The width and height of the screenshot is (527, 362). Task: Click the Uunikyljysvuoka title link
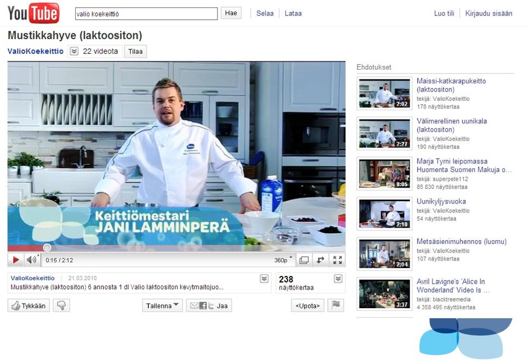441,201
